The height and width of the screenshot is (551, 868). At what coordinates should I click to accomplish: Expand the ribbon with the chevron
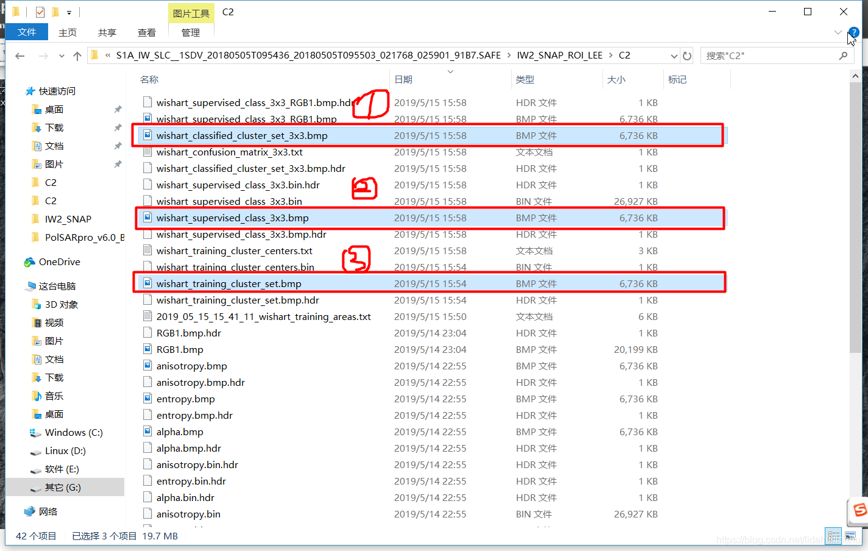pyautogui.click(x=838, y=32)
